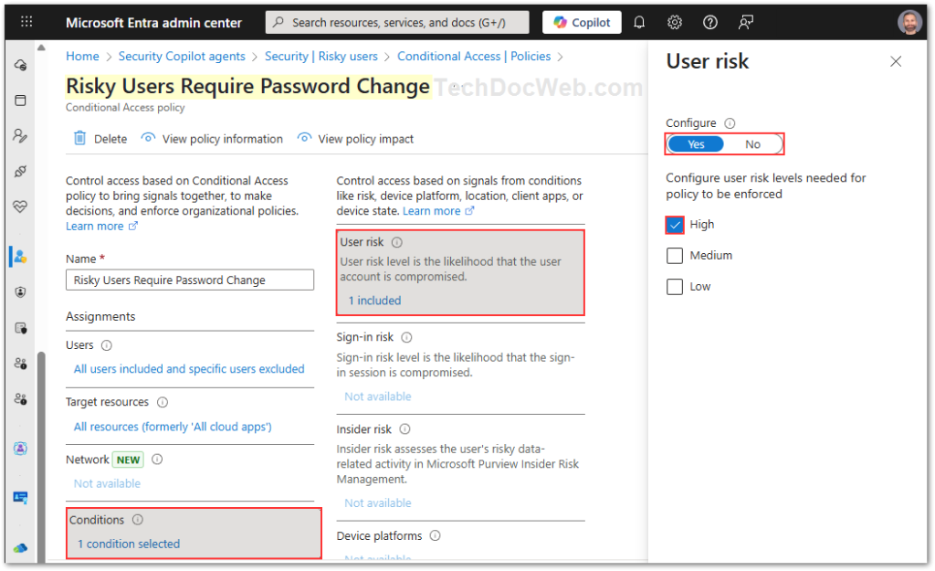
Task: Click info icon next to User risk
Action: [x=396, y=243]
